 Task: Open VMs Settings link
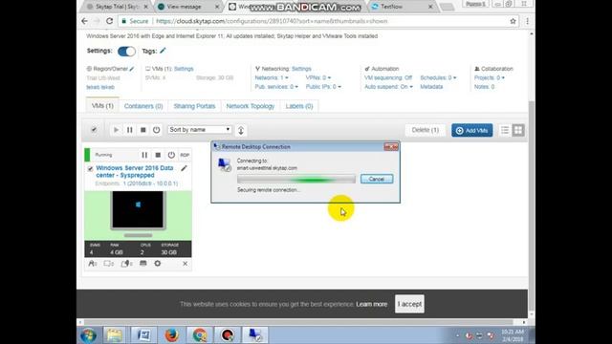point(184,69)
